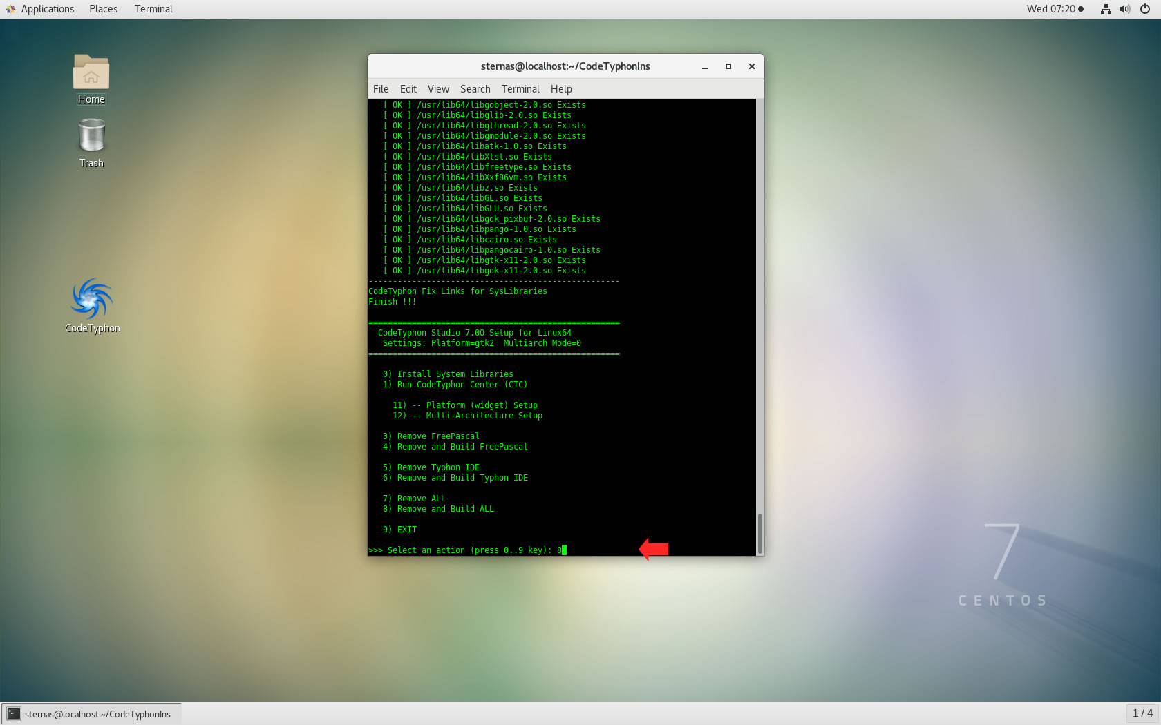1161x725 pixels.
Task: Open the network status tray icon
Action: click(x=1106, y=9)
